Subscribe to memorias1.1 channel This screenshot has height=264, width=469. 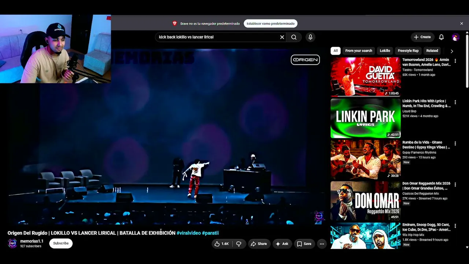point(61,243)
